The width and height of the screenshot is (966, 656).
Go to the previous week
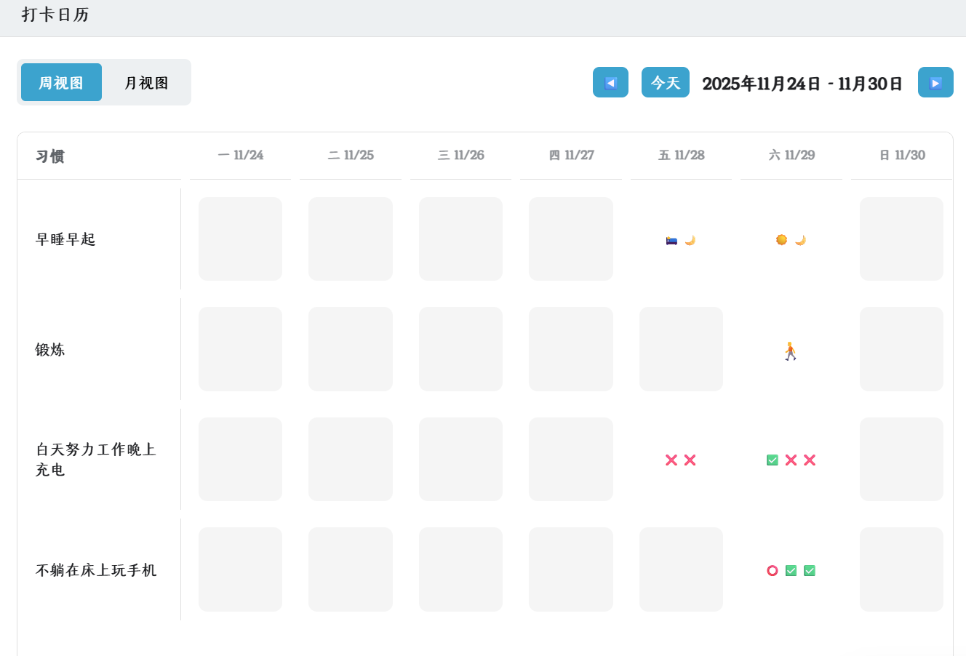click(x=610, y=83)
